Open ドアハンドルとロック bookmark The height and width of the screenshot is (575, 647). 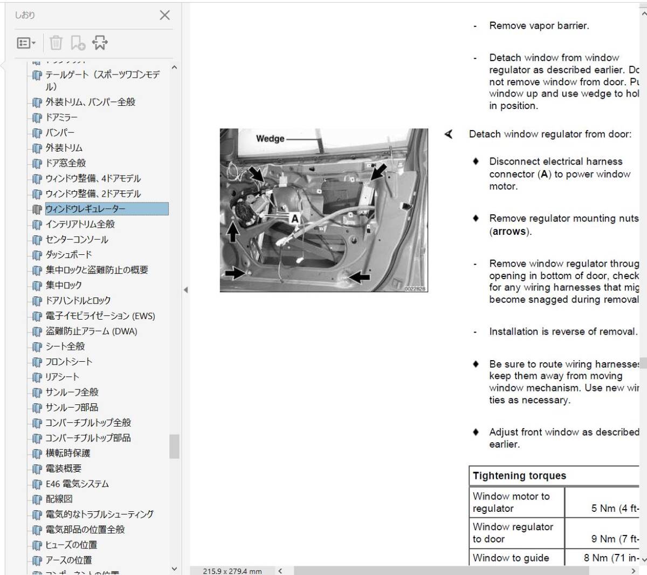point(78,300)
